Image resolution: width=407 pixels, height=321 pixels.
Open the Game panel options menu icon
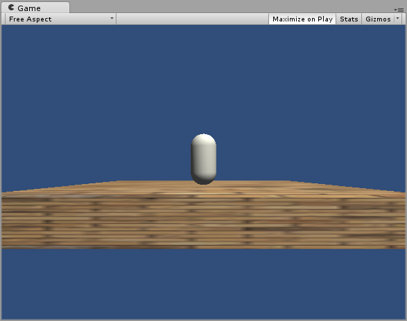pos(399,10)
